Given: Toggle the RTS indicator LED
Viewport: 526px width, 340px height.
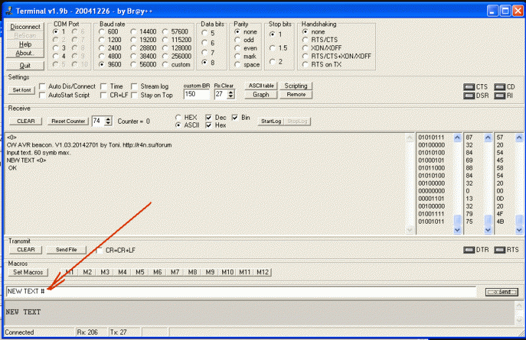Looking at the screenshot, I should coord(499,250).
